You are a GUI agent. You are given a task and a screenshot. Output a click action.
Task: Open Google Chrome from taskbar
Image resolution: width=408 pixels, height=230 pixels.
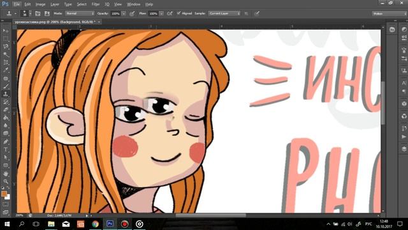[x=95, y=224]
